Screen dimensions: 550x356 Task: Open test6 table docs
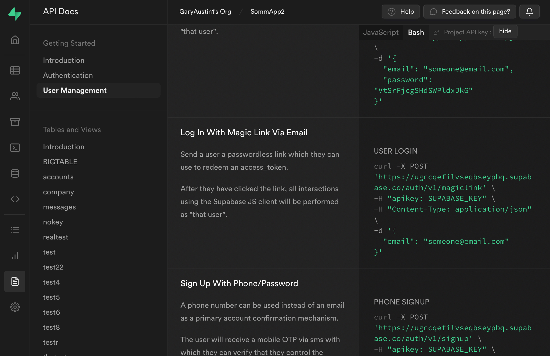coord(51,312)
